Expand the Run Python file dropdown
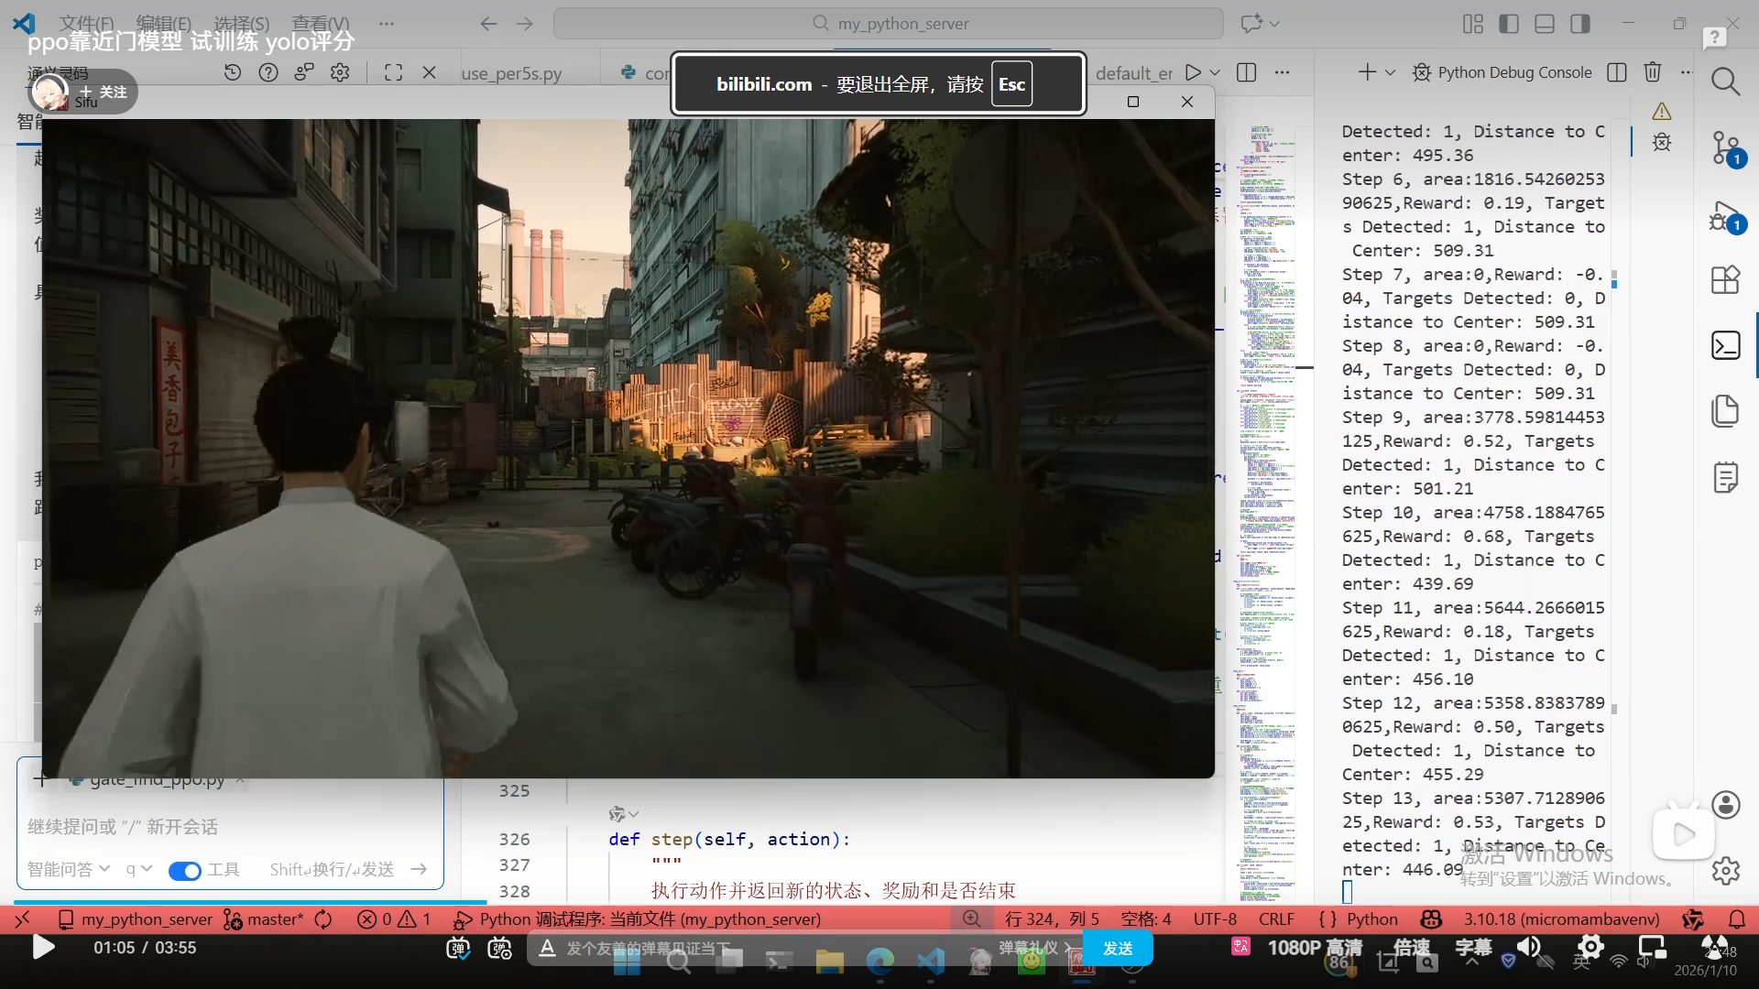Viewport: 1759px width, 989px height. click(1215, 72)
